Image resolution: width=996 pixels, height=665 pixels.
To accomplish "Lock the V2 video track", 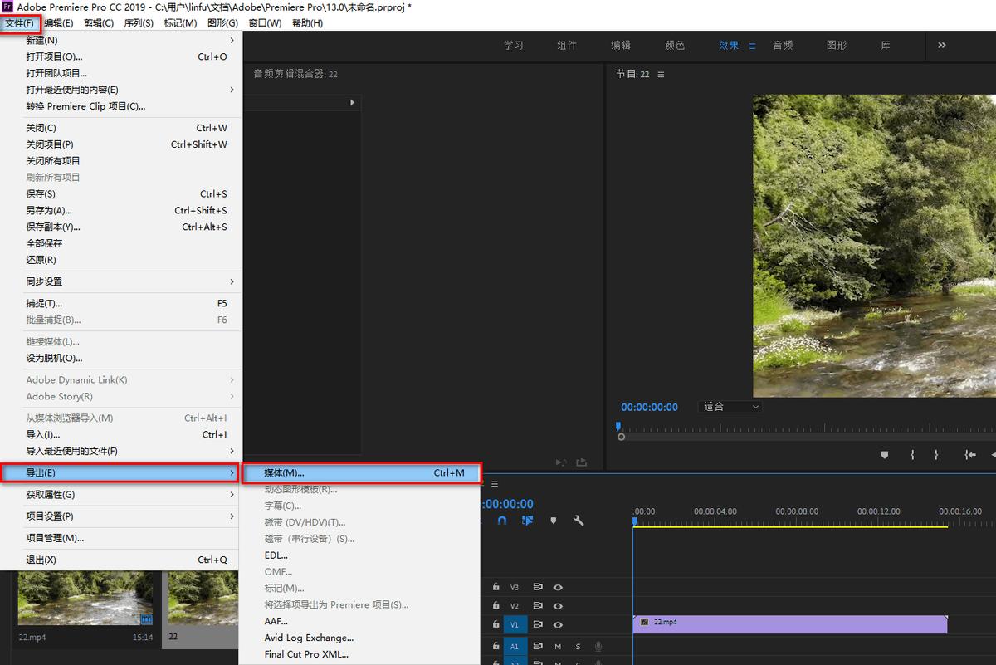I will click(x=495, y=606).
